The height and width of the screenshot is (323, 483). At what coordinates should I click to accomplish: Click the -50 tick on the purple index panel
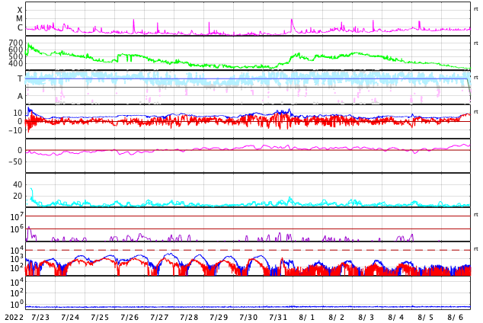14,161
